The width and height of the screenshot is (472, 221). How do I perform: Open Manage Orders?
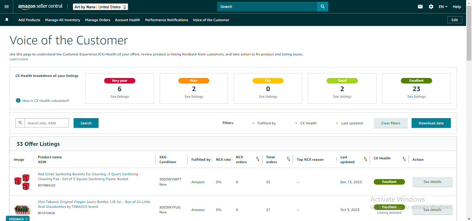[x=98, y=20]
